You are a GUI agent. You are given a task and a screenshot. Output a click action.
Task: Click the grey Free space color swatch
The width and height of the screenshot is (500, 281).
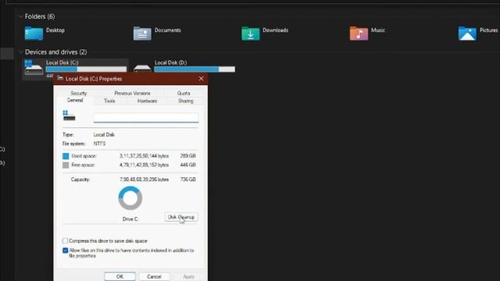click(x=66, y=165)
